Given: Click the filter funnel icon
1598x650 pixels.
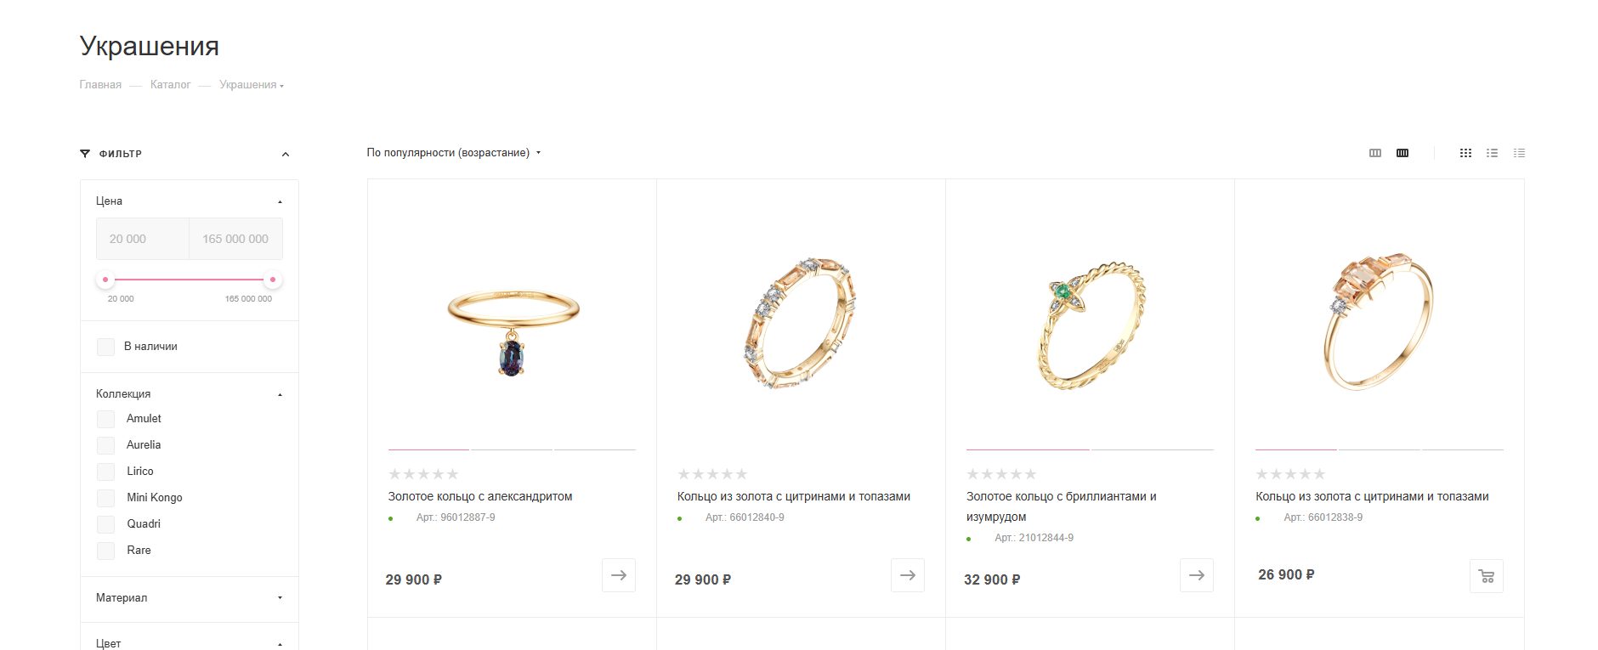Looking at the screenshot, I should [x=85, y=154].
